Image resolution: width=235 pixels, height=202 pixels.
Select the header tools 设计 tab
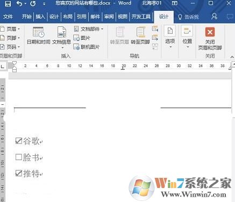click(x=163, y=17)
